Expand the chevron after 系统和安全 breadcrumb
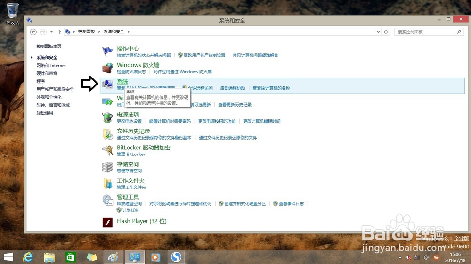This screenshot has height=264, width=471. pos(129,32)
